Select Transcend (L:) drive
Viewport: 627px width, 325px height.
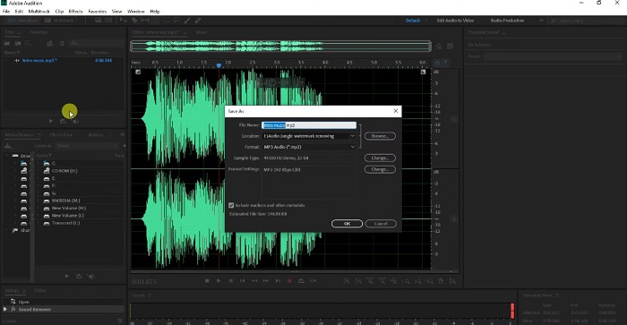coord(65,223)
